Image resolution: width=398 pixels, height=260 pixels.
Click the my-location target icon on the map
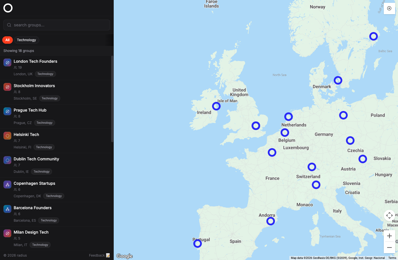pyautogui.click(x=389, y=9)
